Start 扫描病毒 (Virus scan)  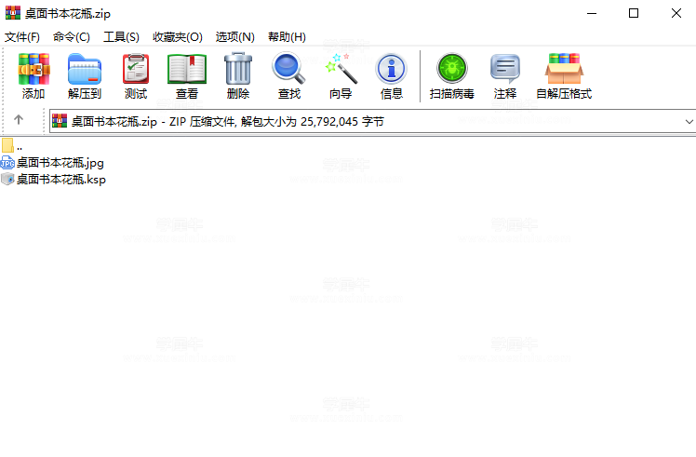(x=452, y=69)
